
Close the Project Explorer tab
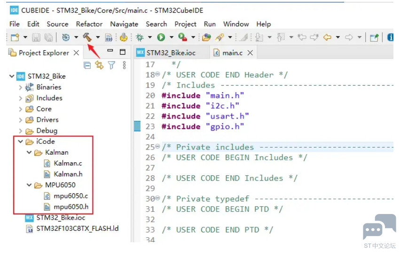[x=76, y=53]
